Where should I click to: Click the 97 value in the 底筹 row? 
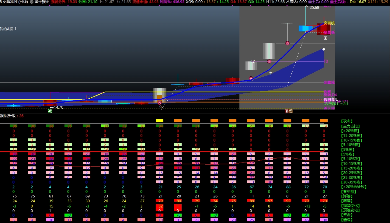click(x=269, y=201)
